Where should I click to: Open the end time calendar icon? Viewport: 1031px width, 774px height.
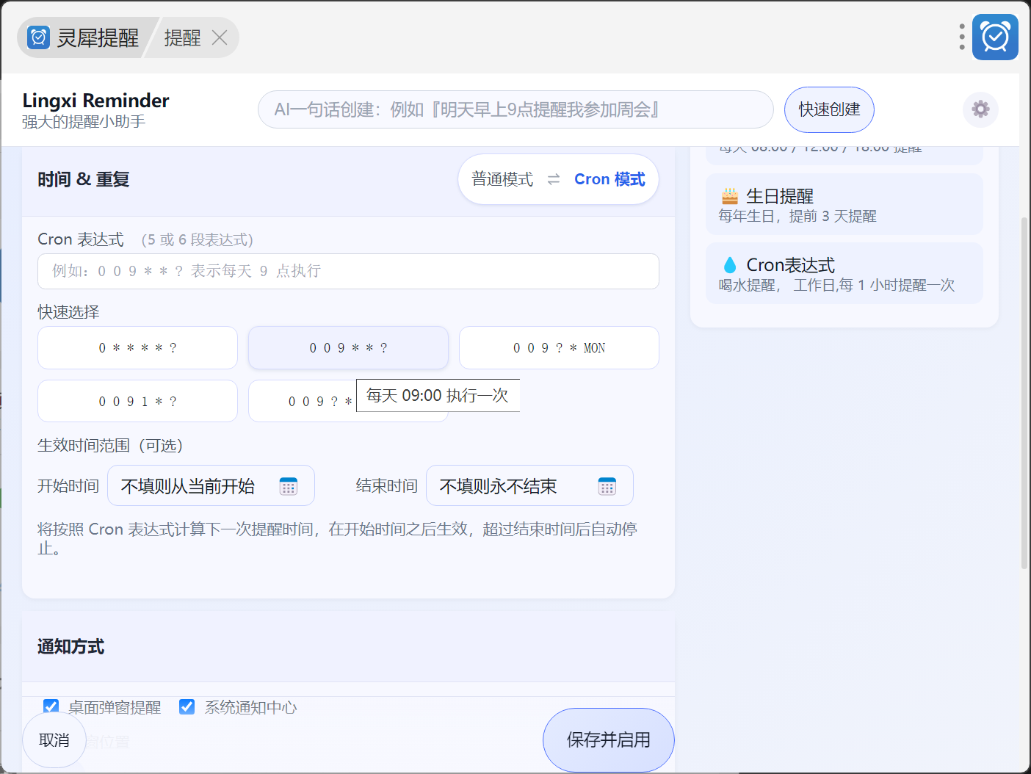(x=607, y=486)
